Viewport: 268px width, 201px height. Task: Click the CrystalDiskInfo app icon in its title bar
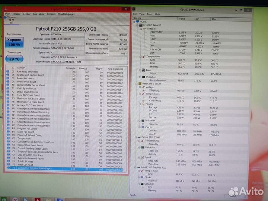click(x=6, y=9)
